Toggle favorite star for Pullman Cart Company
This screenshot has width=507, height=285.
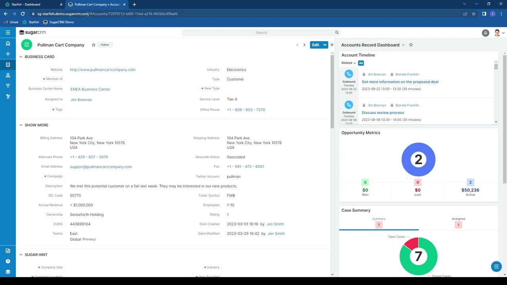point(93,45)
